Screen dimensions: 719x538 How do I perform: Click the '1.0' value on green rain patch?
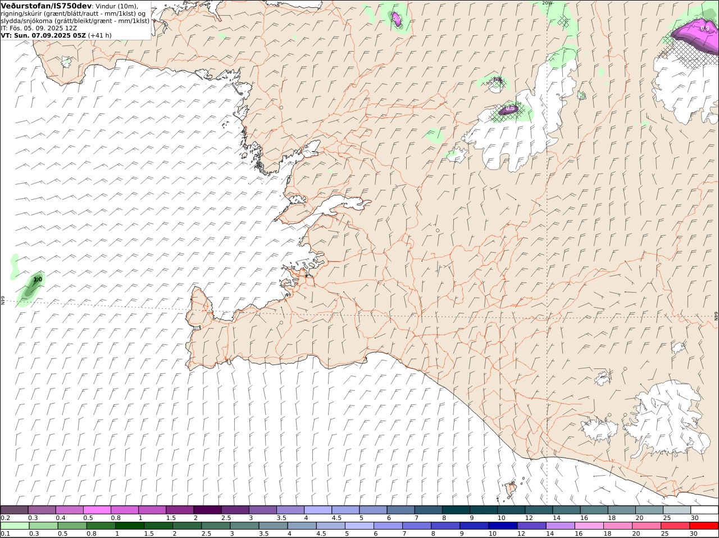point(38,279)
